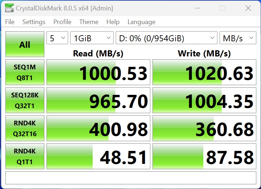The height and width of the screenshot is (189, 261).
Task: Open the Help menu
Action: [x=113, y=22]
